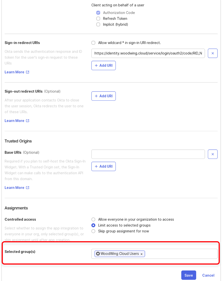Remove the sign-in redirect URI entry
The height and width of the screenshot is (281, 222).
tap(213, 53)
